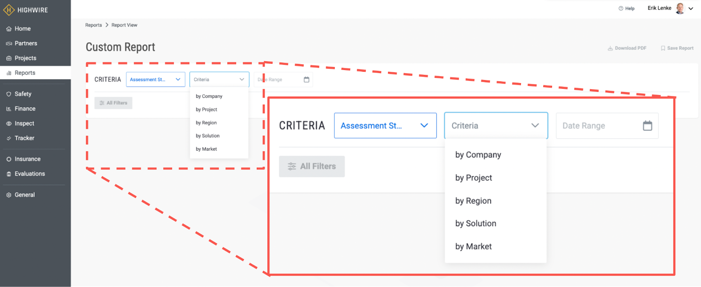Image resolution: width=701 pixels, height=287 pixels.
Task: Click the Highwire logo icon
Action: tap(9, 10)
